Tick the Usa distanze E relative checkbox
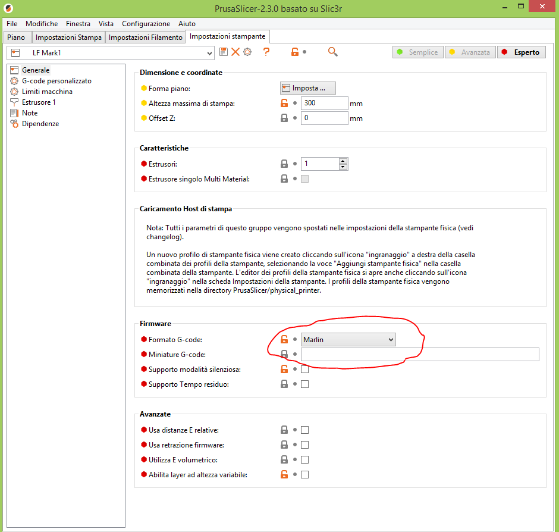The width and height of the screenshot is (559, 532). tap(304, 430)
